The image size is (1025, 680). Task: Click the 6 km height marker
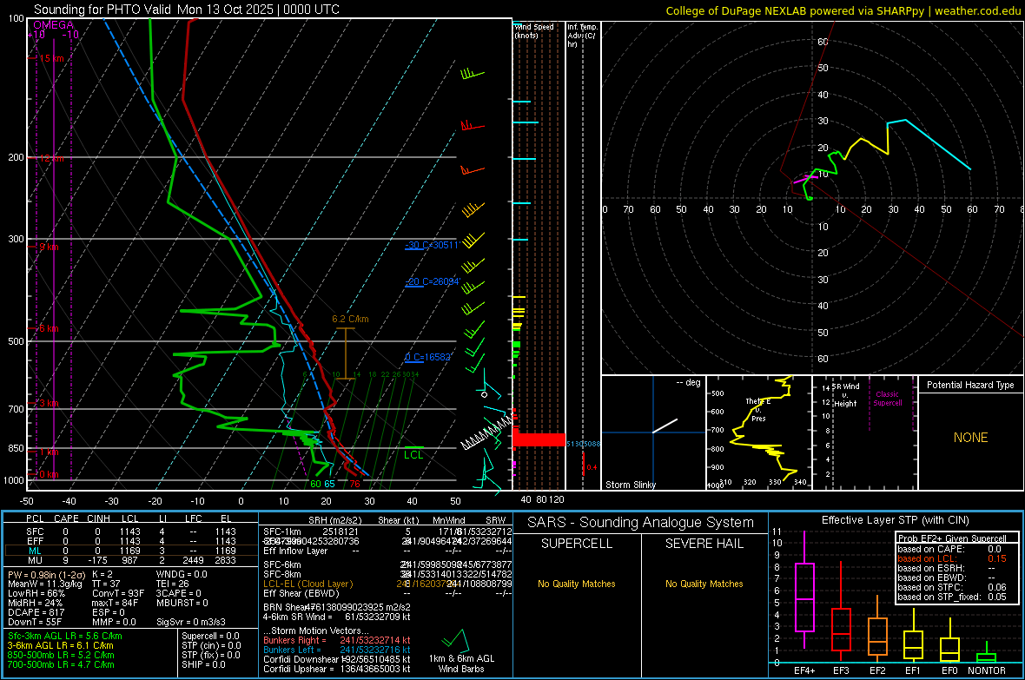49,328
